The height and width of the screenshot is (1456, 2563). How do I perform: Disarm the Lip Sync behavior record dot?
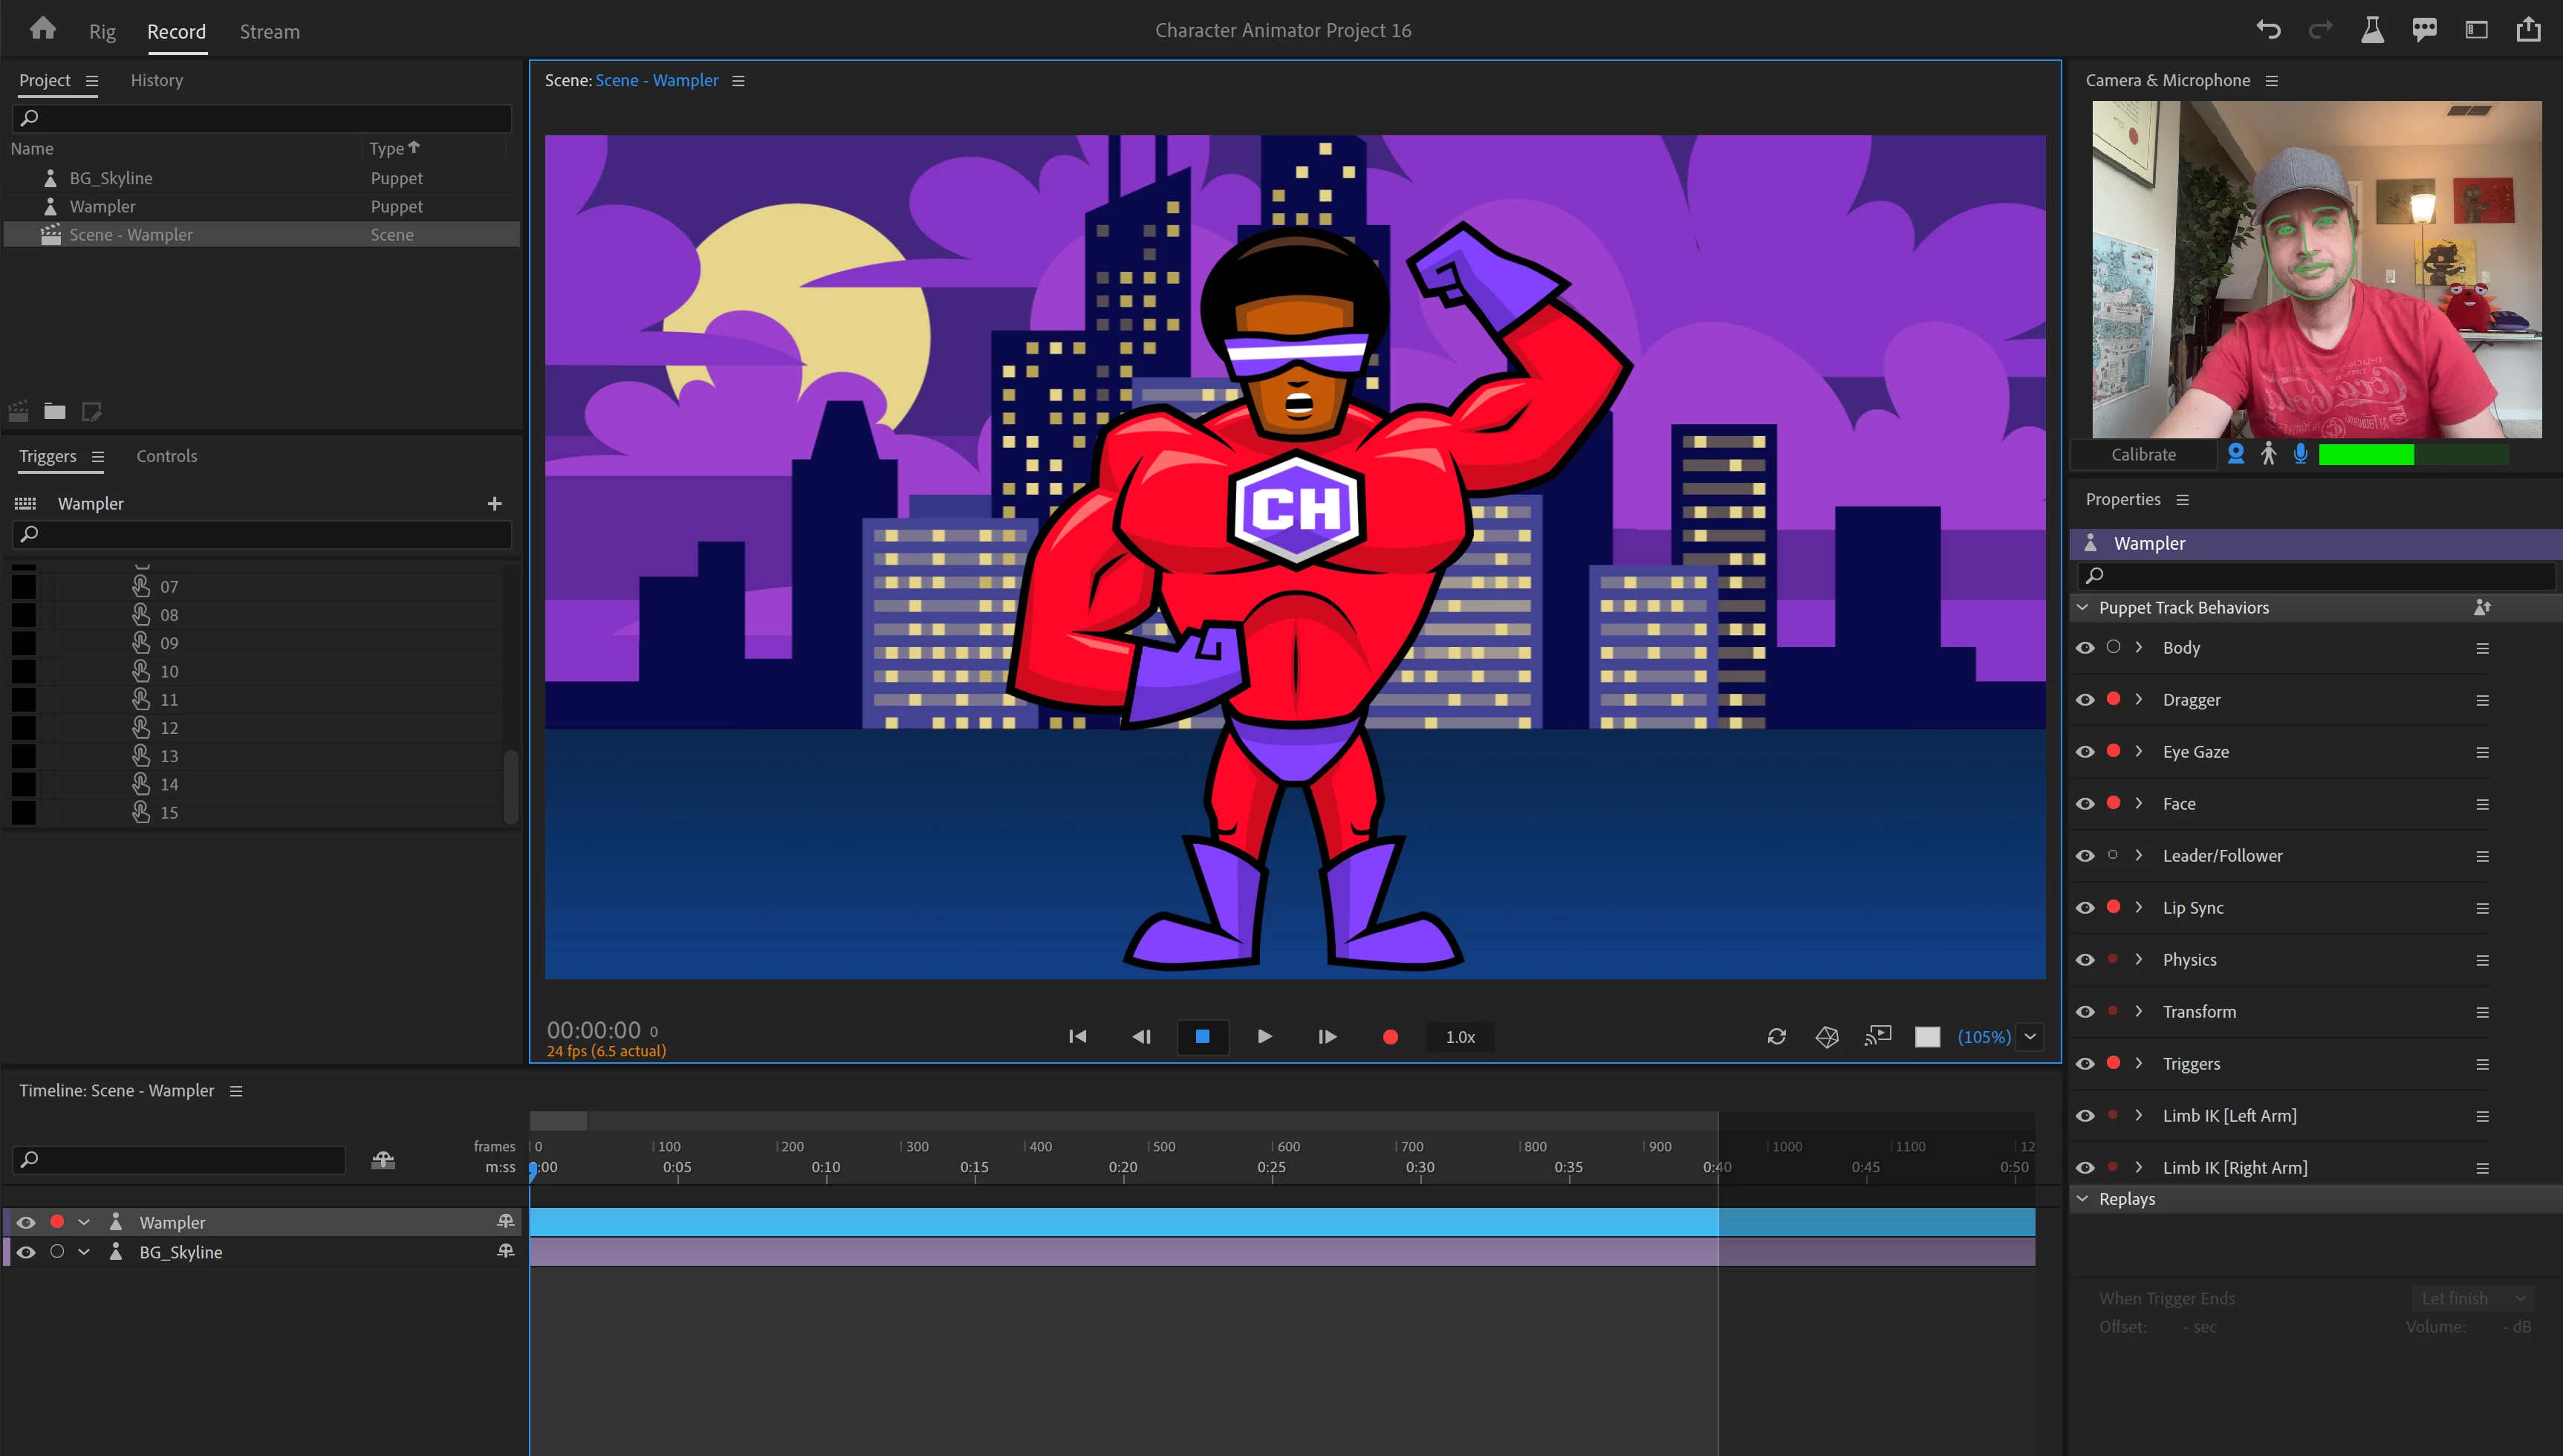(x=2113, y=907)
